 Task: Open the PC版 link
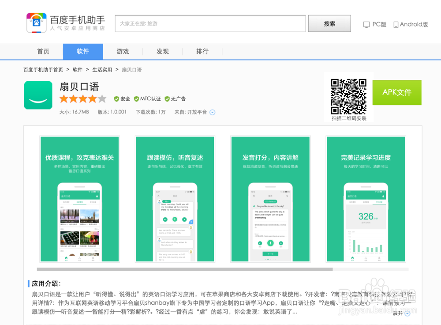pos(375,24)
